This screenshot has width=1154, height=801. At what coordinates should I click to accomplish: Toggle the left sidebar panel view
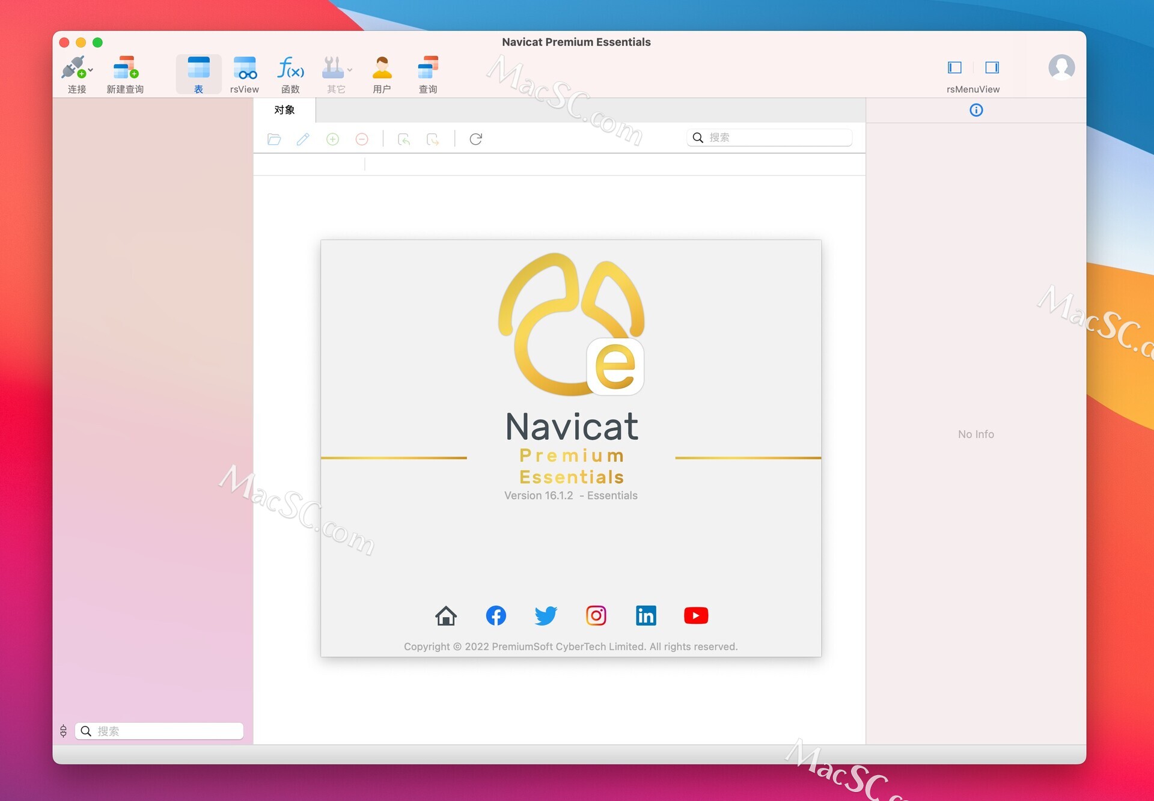click(x=954, y=67)
